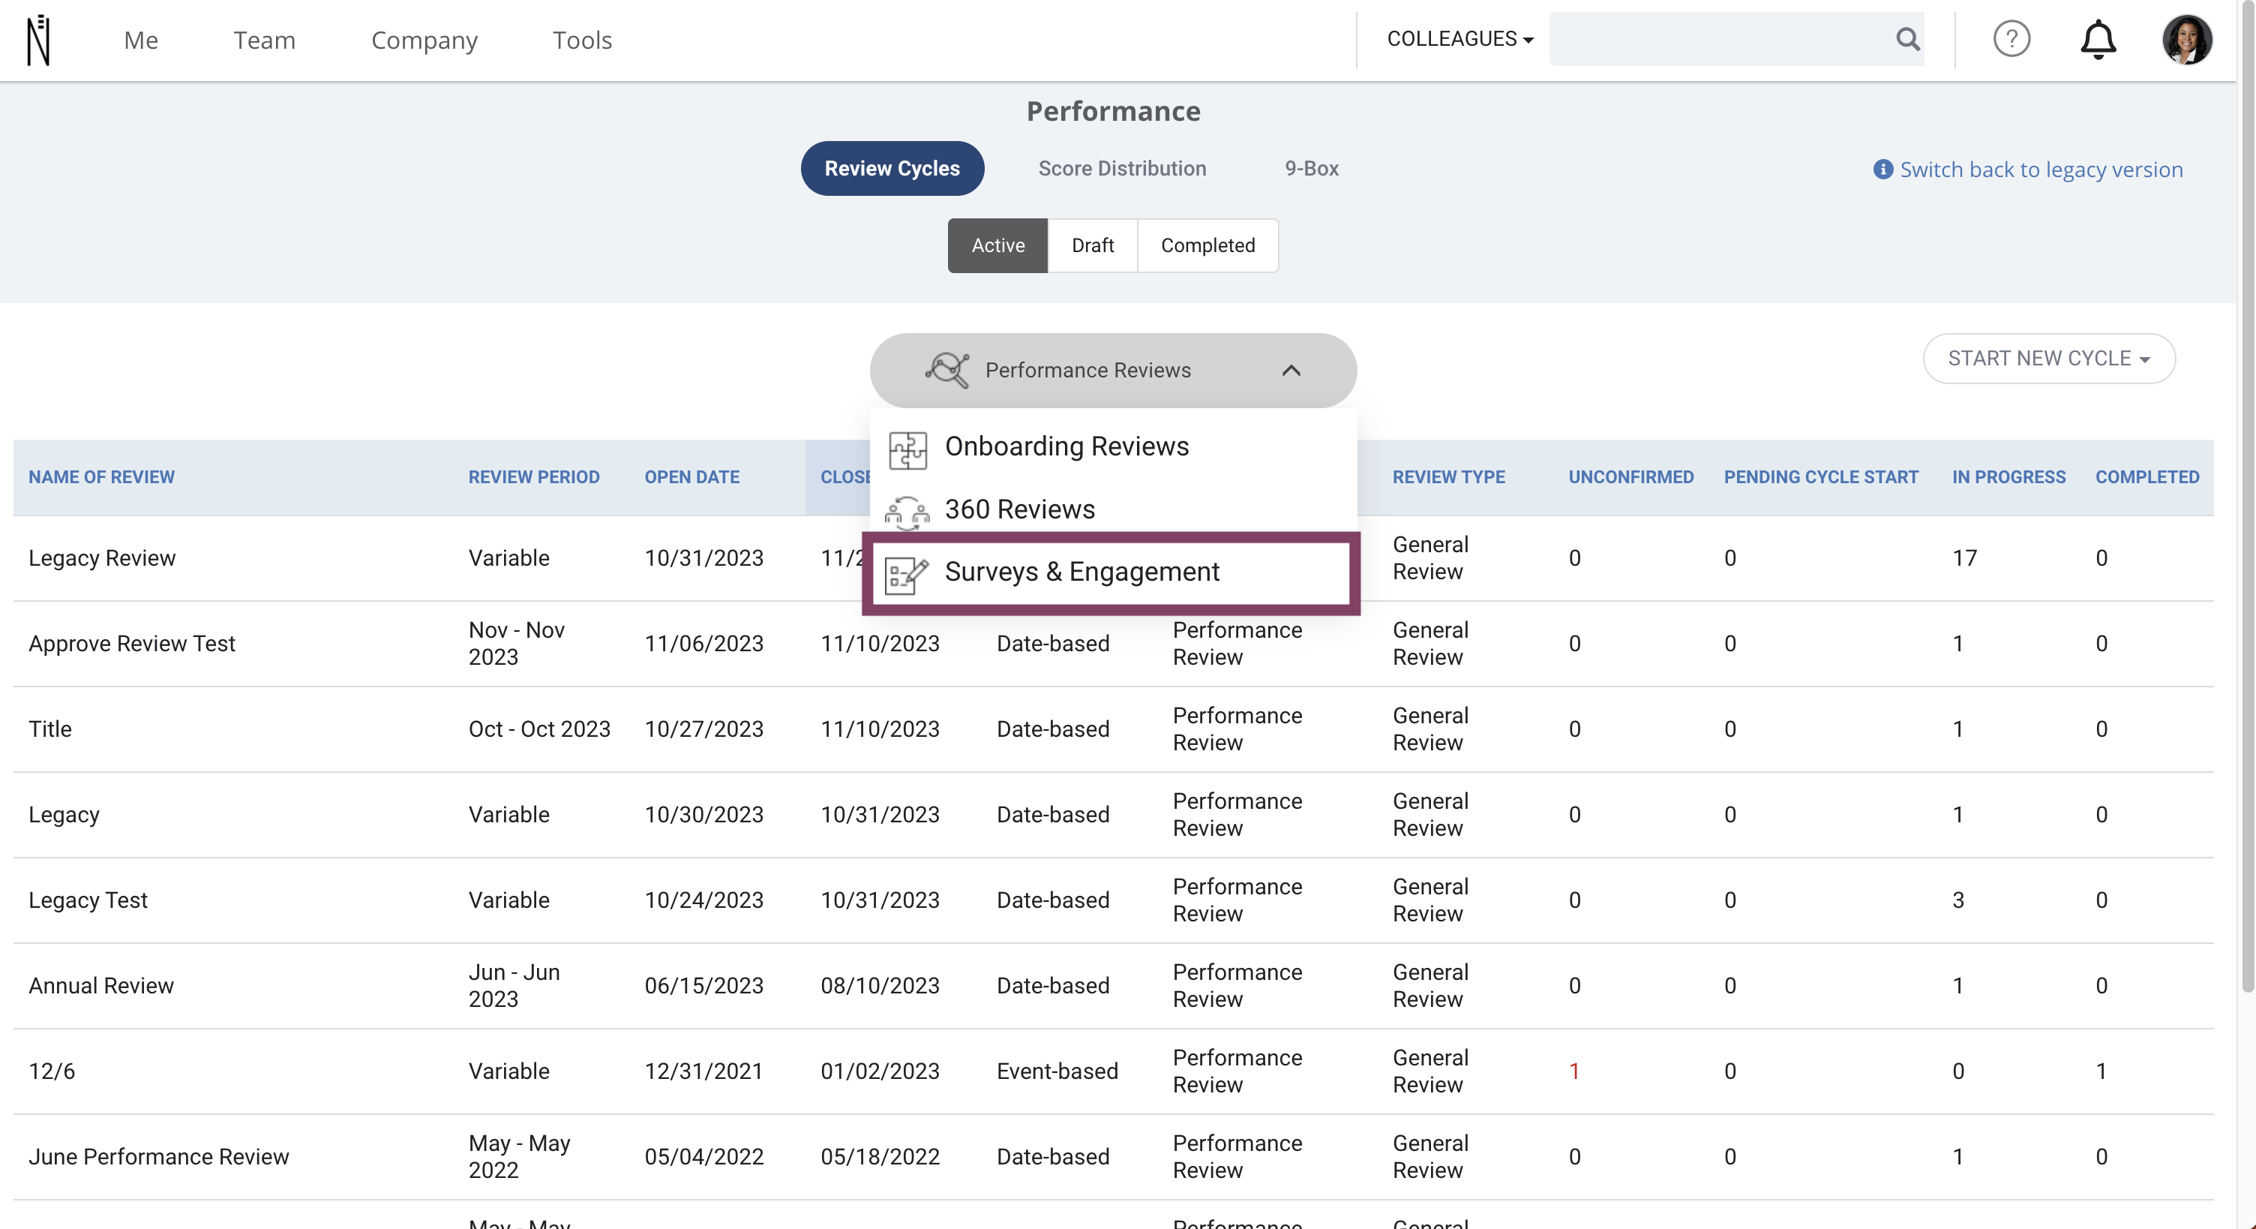The width and height of the screenshot is (2256, 1229).
Task: Click the 360 Reviews people icon
Action: [x=907, y=512]
